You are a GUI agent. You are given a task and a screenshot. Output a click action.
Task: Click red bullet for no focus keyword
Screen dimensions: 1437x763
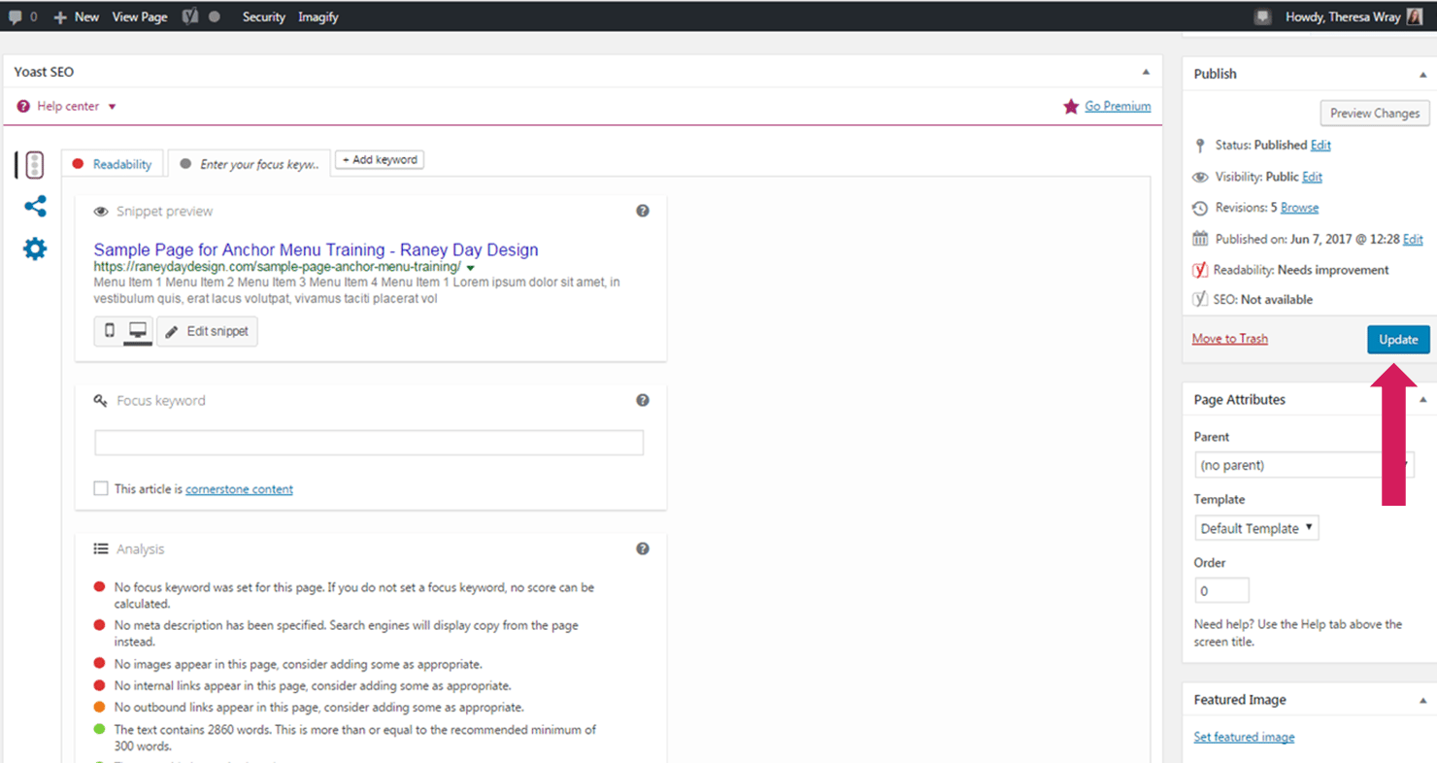point(99,587)
